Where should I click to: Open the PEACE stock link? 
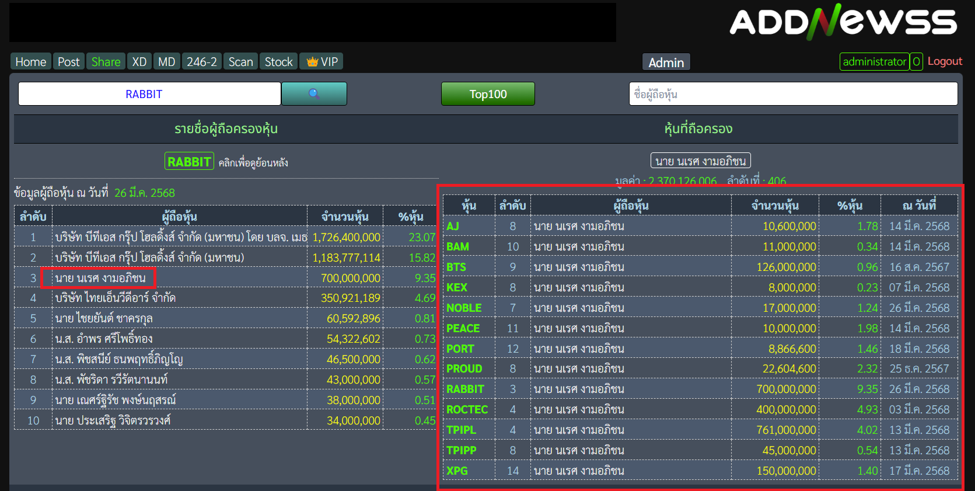(463, 329)
